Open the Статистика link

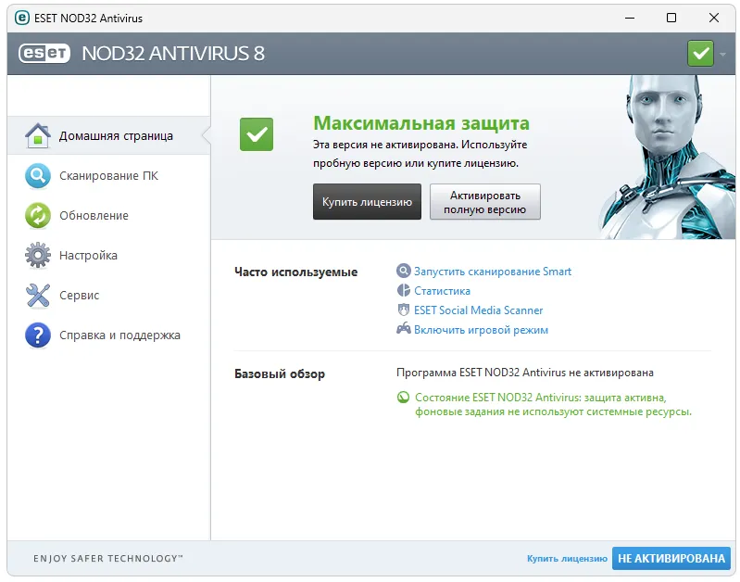[x=442, y=290]
